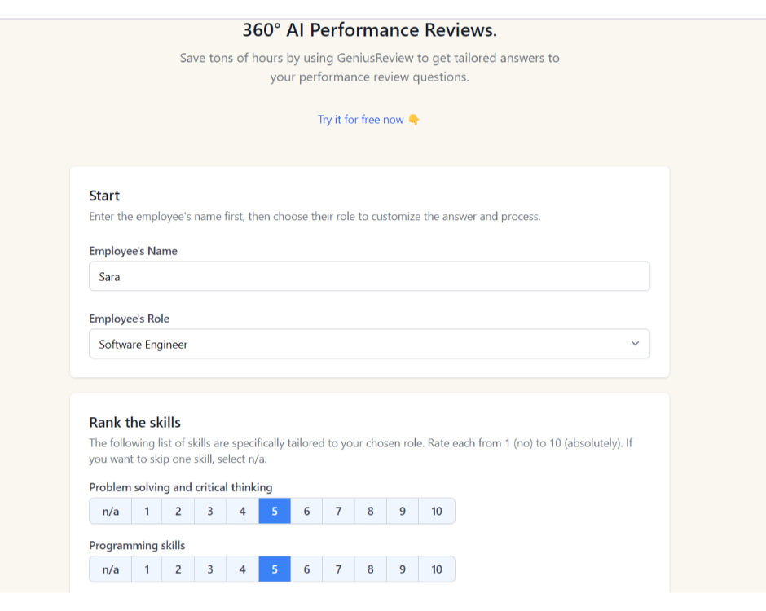The image size is (766, 611).
Task: Rate Problem solving as 10
Action: 437,511
